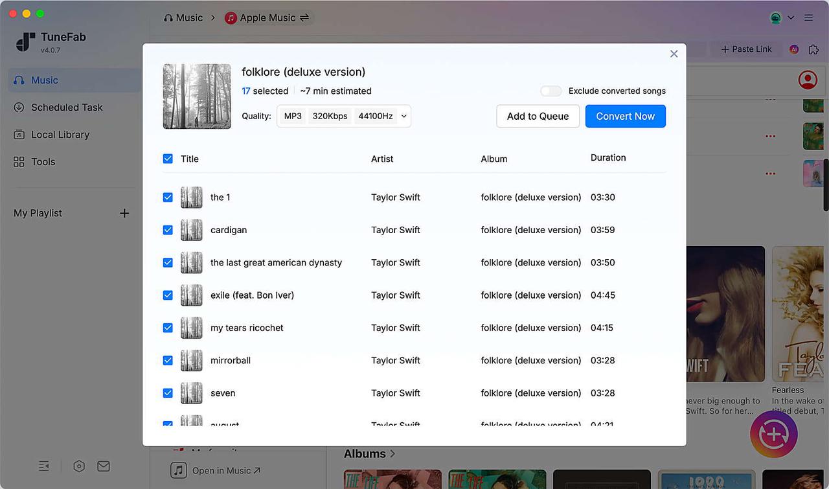Open the settings gear at bottom left
This screenshot has height=489, width=829.
[78, 466]
